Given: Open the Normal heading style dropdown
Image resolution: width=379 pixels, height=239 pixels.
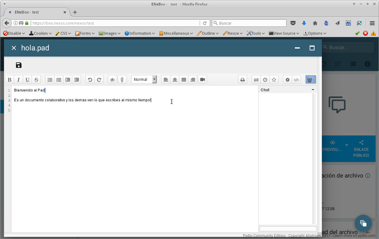Looking at the screenshot, I should 144,79.
